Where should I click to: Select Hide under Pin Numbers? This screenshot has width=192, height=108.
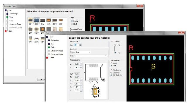coord(112,66)
